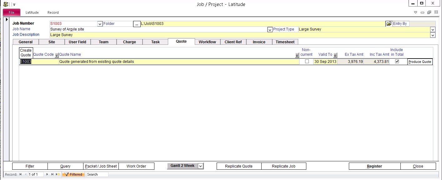Restore the inner form window
This screenshot has height=180, width=442.
429,12
